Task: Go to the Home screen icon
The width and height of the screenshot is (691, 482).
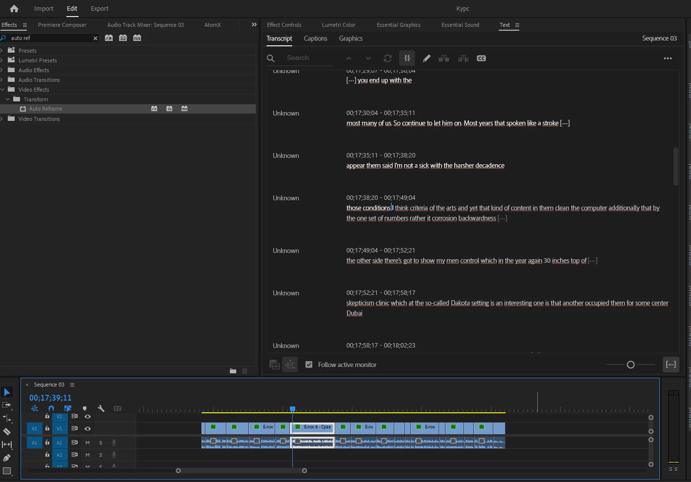Action: pos(14,9)
